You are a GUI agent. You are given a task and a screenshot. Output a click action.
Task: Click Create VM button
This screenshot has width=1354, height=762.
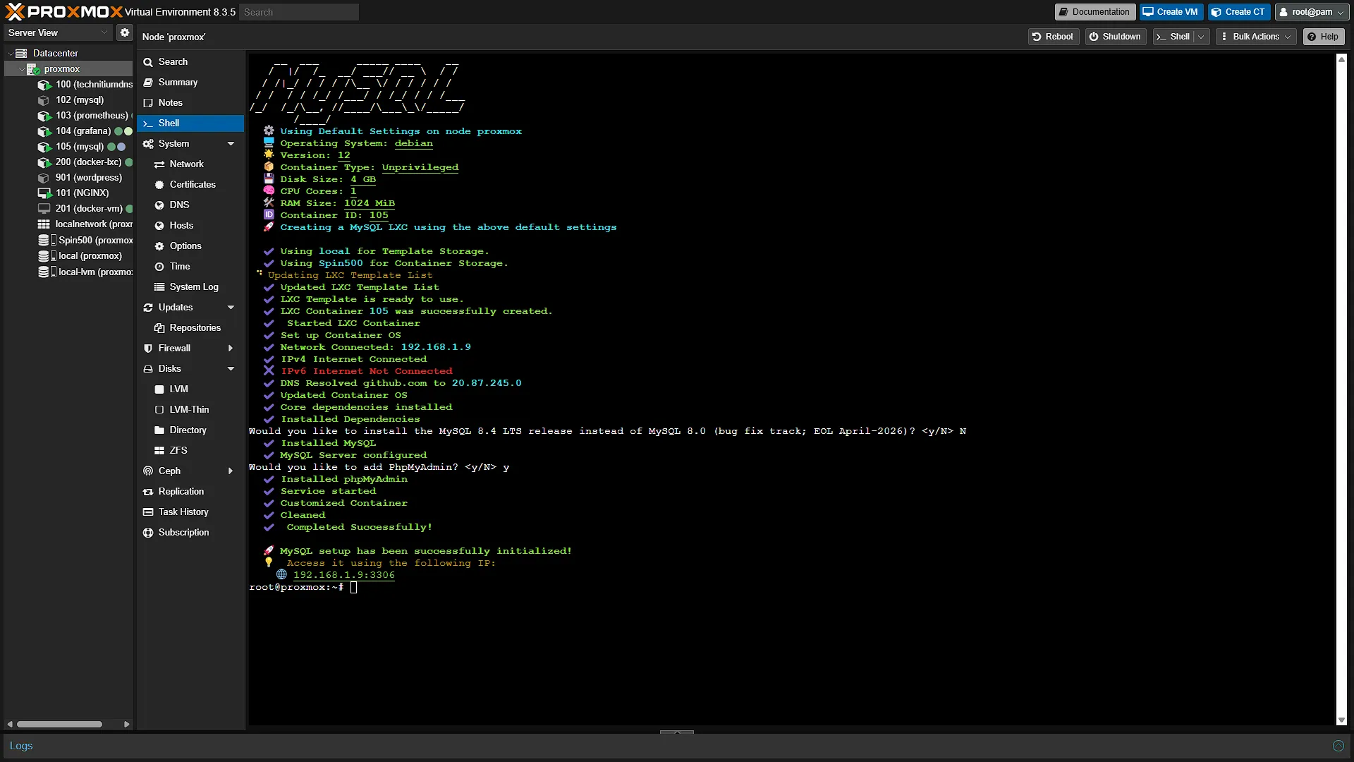coord(1171,12)
